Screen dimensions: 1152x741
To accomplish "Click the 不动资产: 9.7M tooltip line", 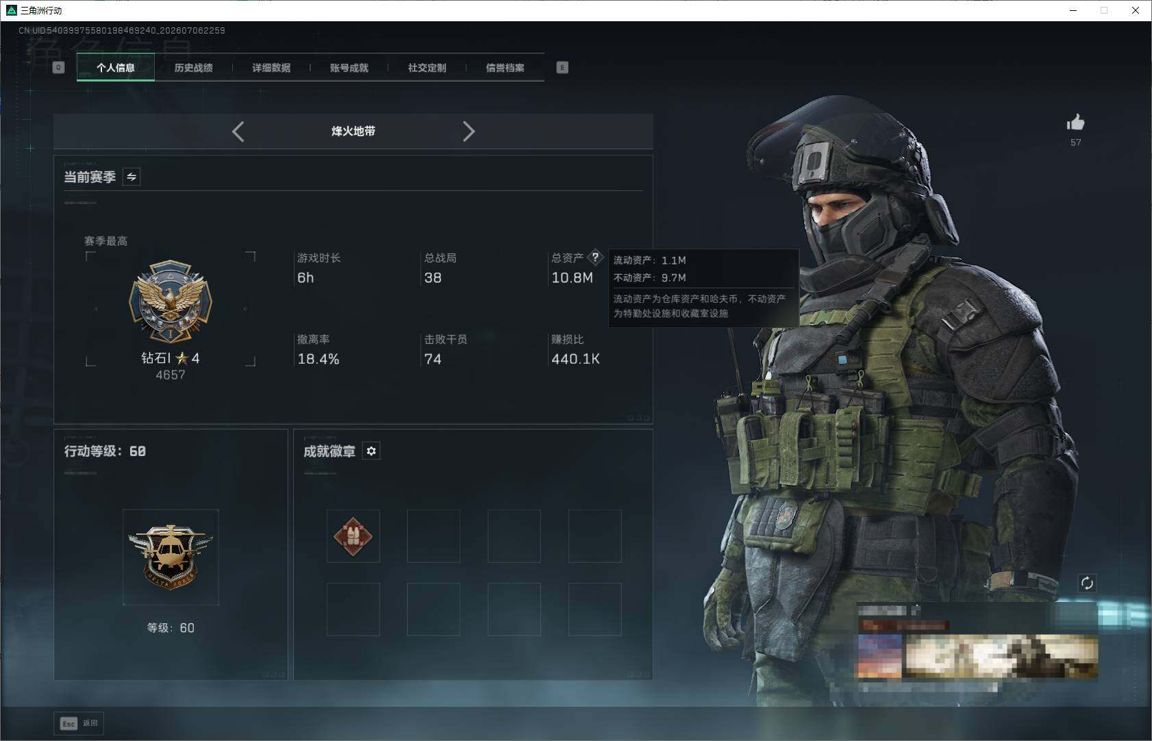I will tap(649, 277).
